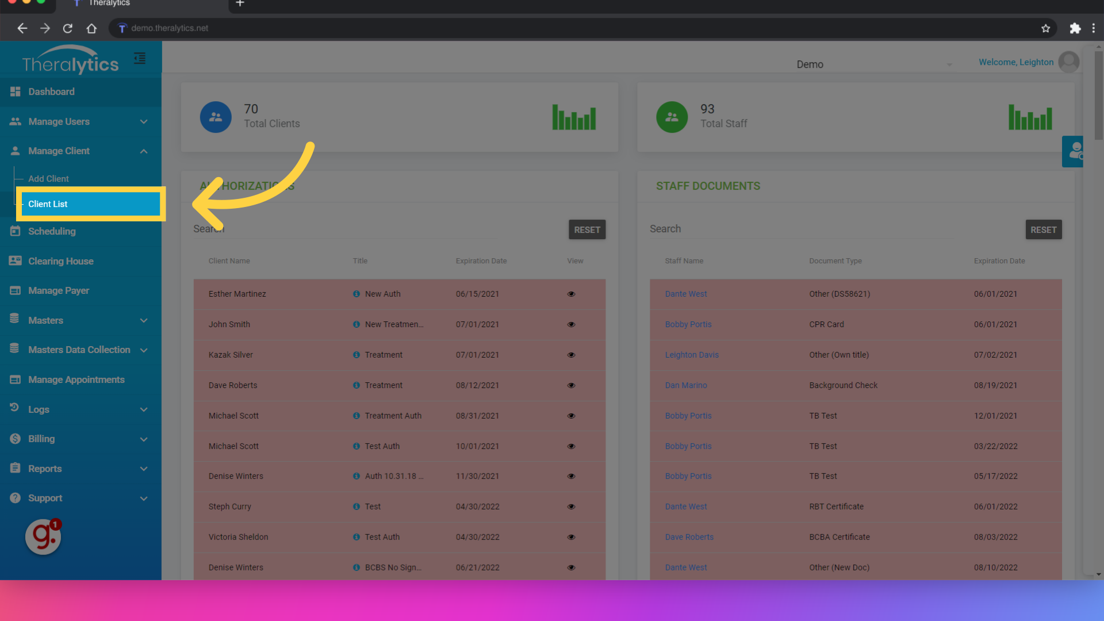Open the Manage Users section
The image size is (1104, 621).
coord(79,121)
